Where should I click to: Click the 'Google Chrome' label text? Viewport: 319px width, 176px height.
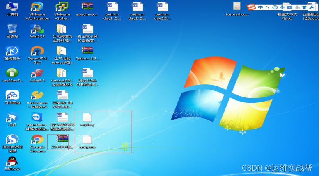[37, 149]
